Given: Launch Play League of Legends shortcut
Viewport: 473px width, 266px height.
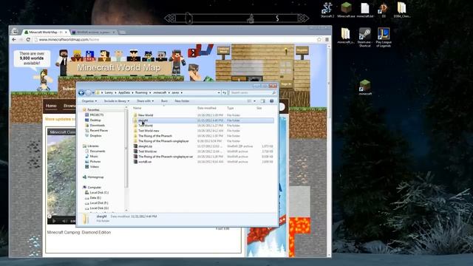Looking at the screenshot, I should coord(384,38).
